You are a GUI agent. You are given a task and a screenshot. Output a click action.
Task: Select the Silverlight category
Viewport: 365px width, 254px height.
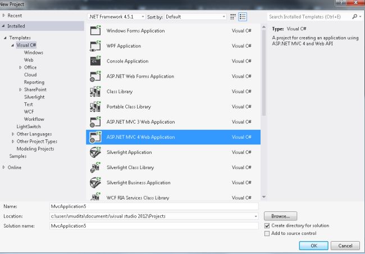tap(34, 97)
